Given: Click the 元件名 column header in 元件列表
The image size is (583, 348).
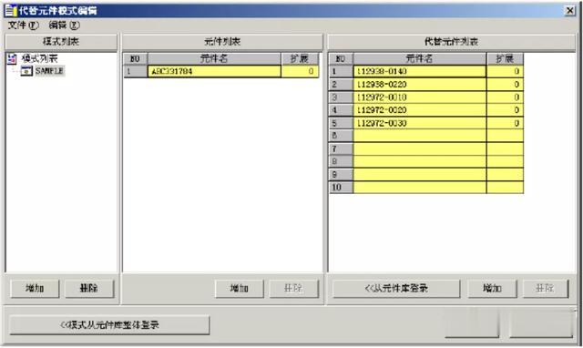Looking at the screenshot, I should coord(214,58).
